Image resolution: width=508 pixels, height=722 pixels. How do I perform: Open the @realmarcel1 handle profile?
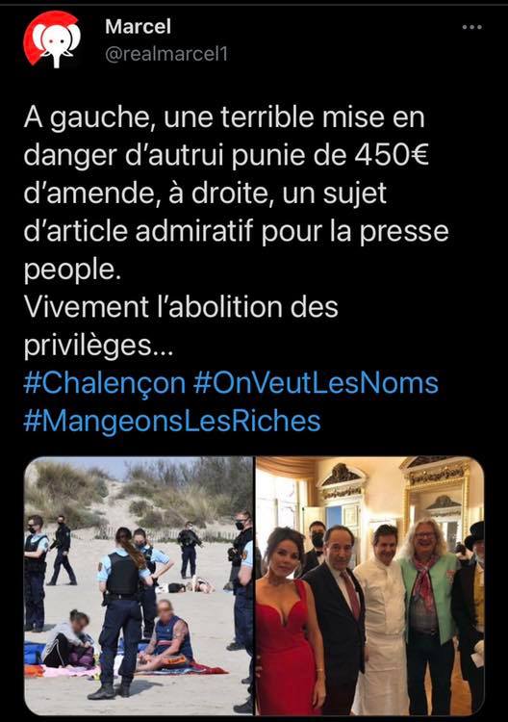pyautogui.click(x=166, y=54)
